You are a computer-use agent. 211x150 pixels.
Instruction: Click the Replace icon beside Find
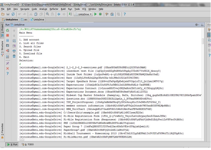[52, 14]
